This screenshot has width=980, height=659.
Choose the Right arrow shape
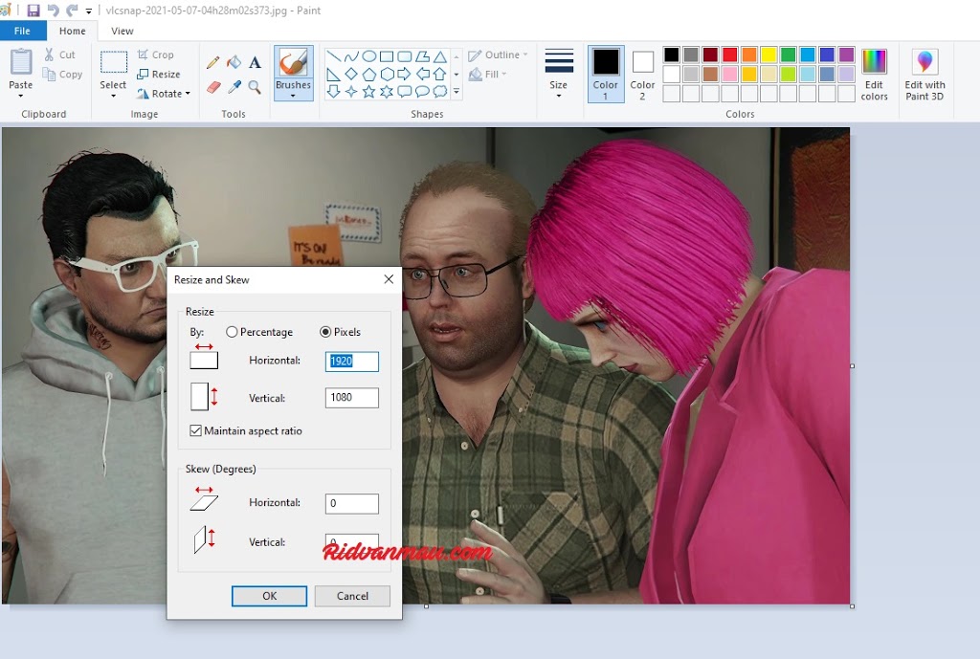pos(404,75)
